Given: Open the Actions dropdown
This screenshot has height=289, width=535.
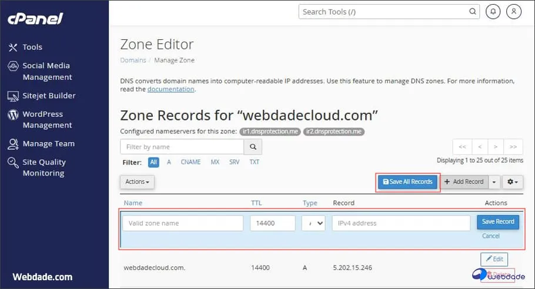Looking at the screenshot, I should [137, 182].
